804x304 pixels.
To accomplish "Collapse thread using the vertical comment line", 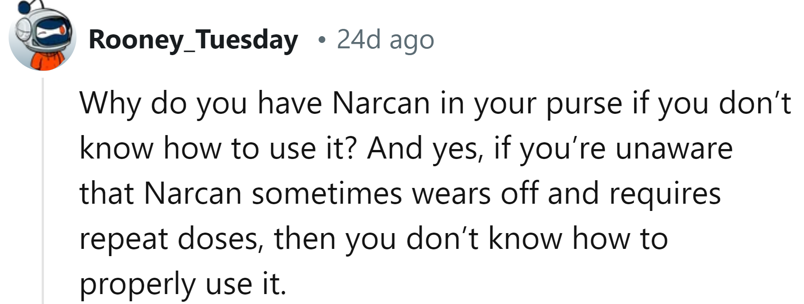I will 43,190.
